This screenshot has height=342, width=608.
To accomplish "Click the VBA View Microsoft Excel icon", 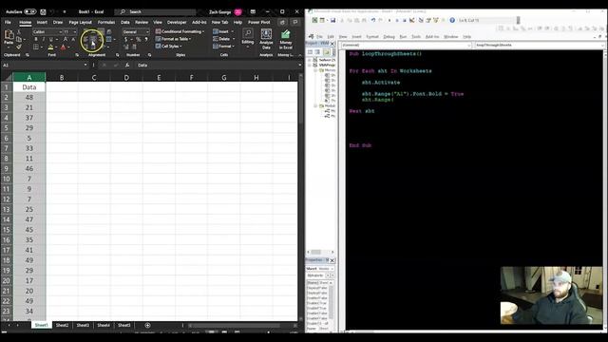I will [x=314, y=20].
